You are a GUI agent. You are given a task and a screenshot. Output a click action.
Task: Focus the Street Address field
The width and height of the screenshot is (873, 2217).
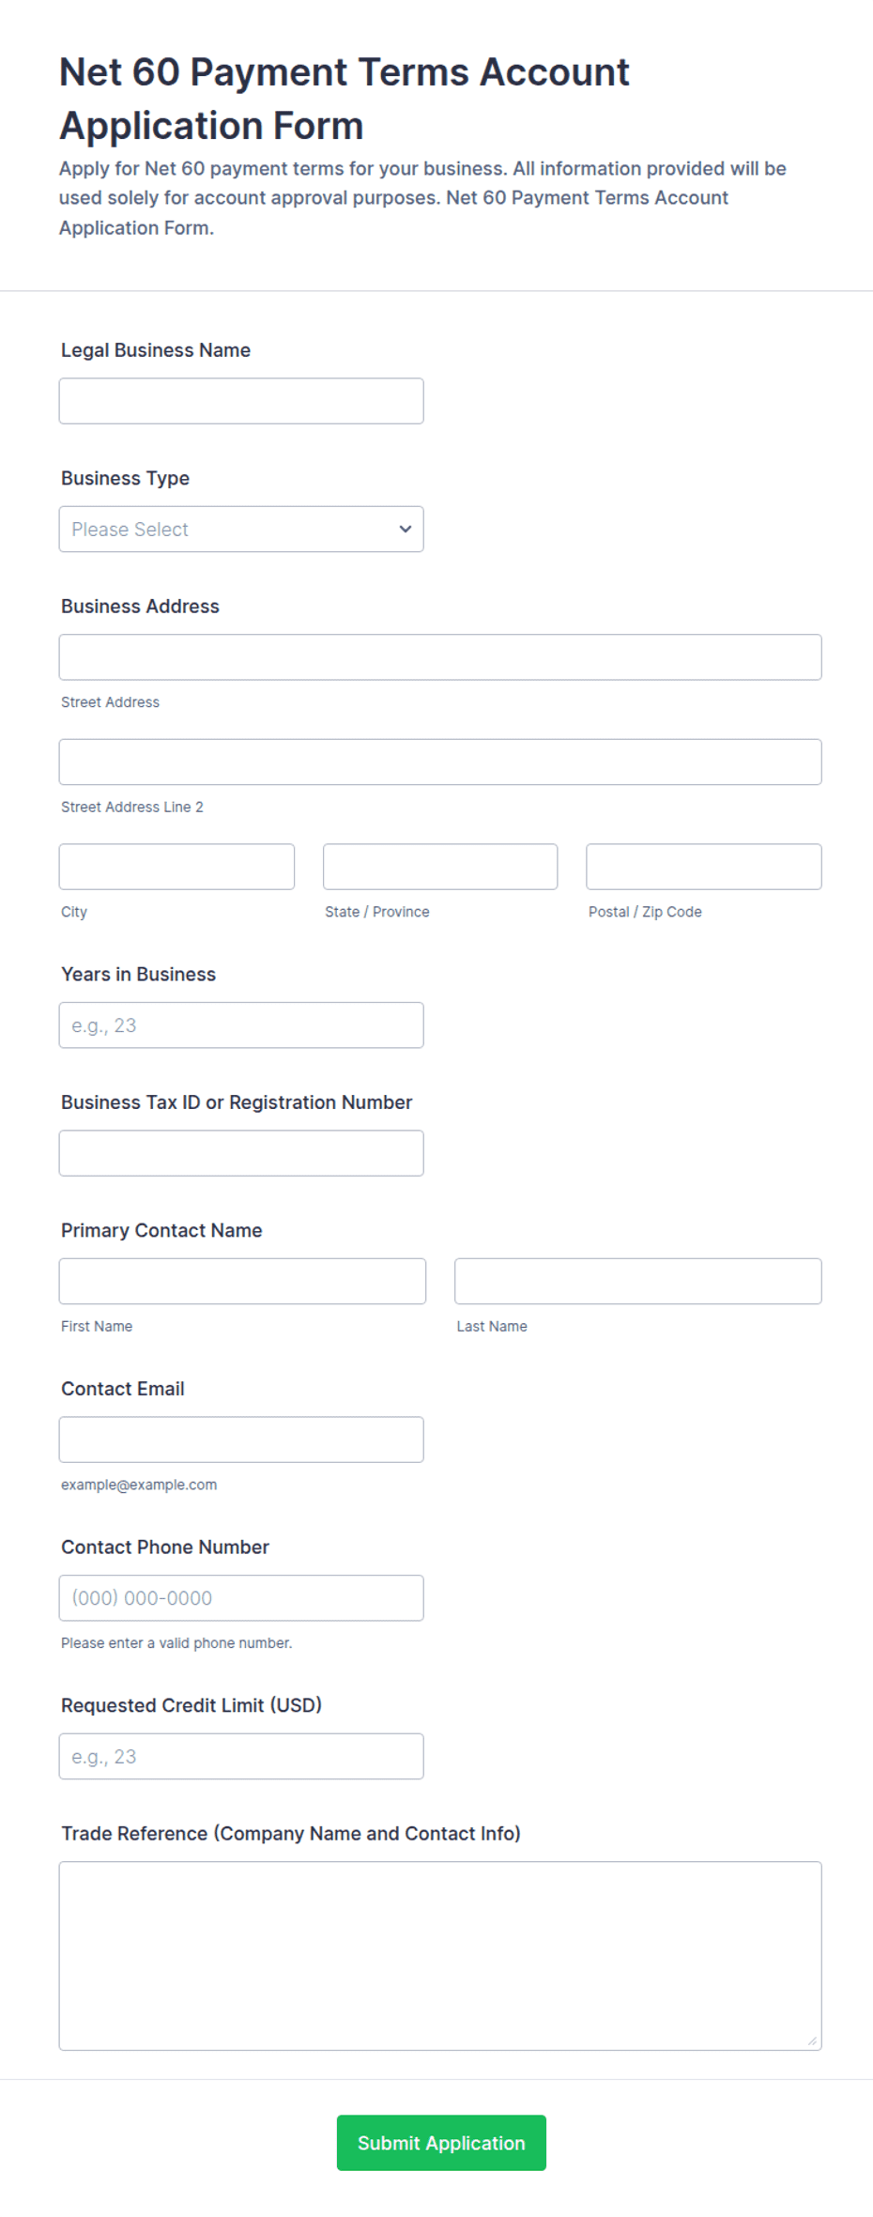point(440,657)
